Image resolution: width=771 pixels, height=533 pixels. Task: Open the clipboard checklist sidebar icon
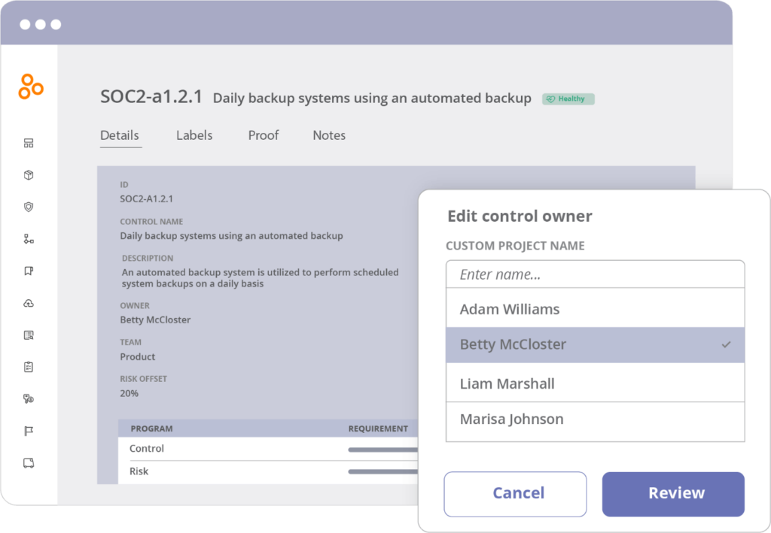click(29, 367)
